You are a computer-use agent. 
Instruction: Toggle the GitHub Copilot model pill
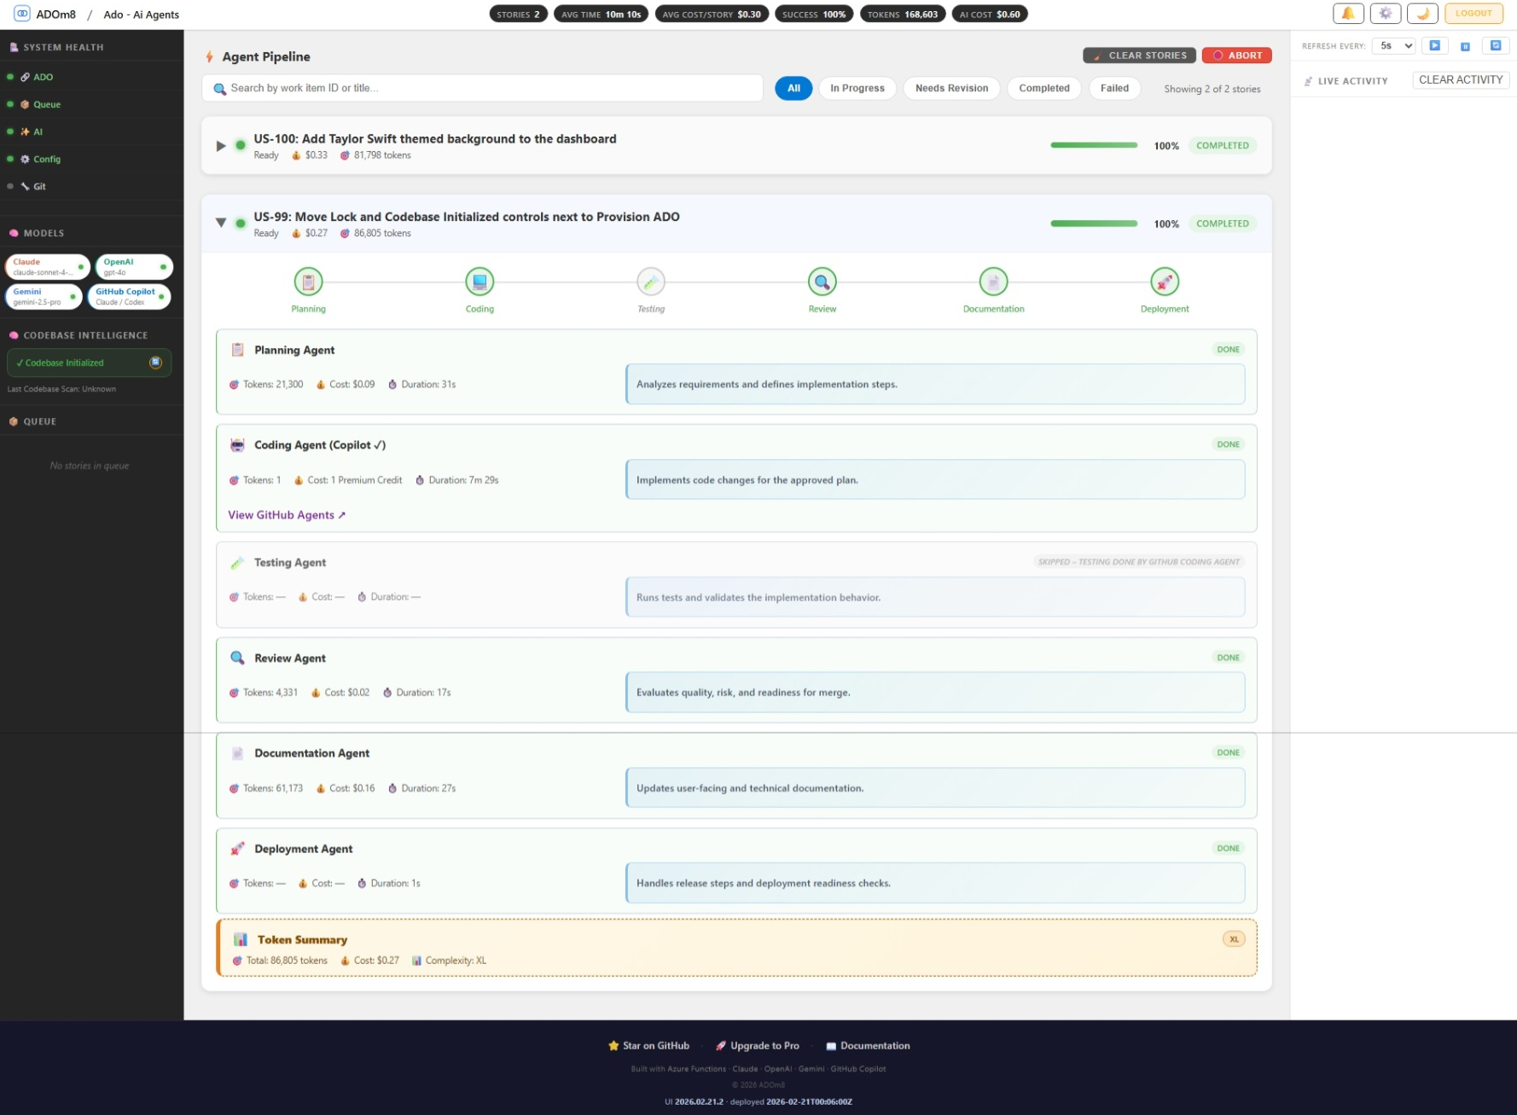coord(129,296)
